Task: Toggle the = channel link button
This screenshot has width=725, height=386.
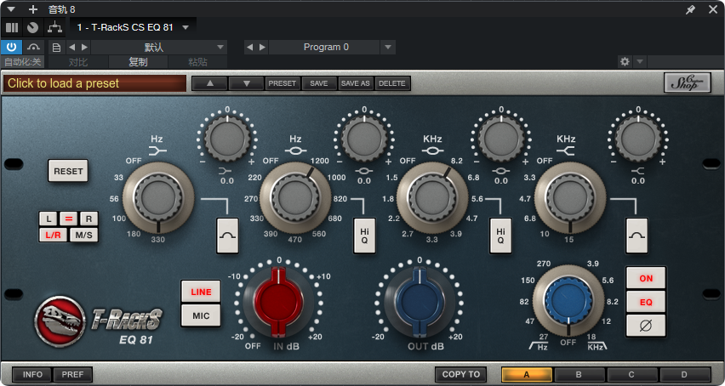Action: (68, 219)
